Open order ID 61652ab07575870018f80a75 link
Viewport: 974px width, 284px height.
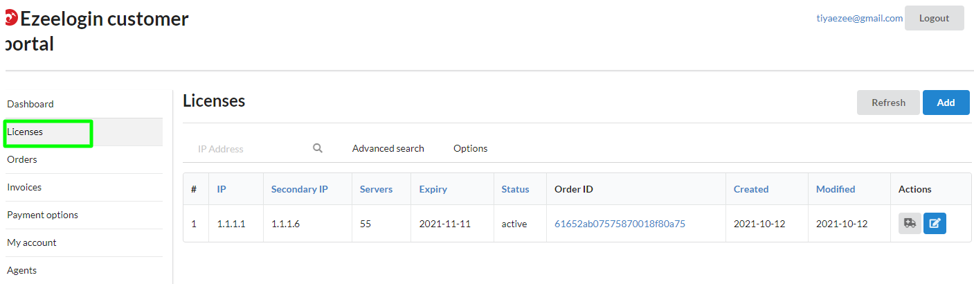(620, 224)
